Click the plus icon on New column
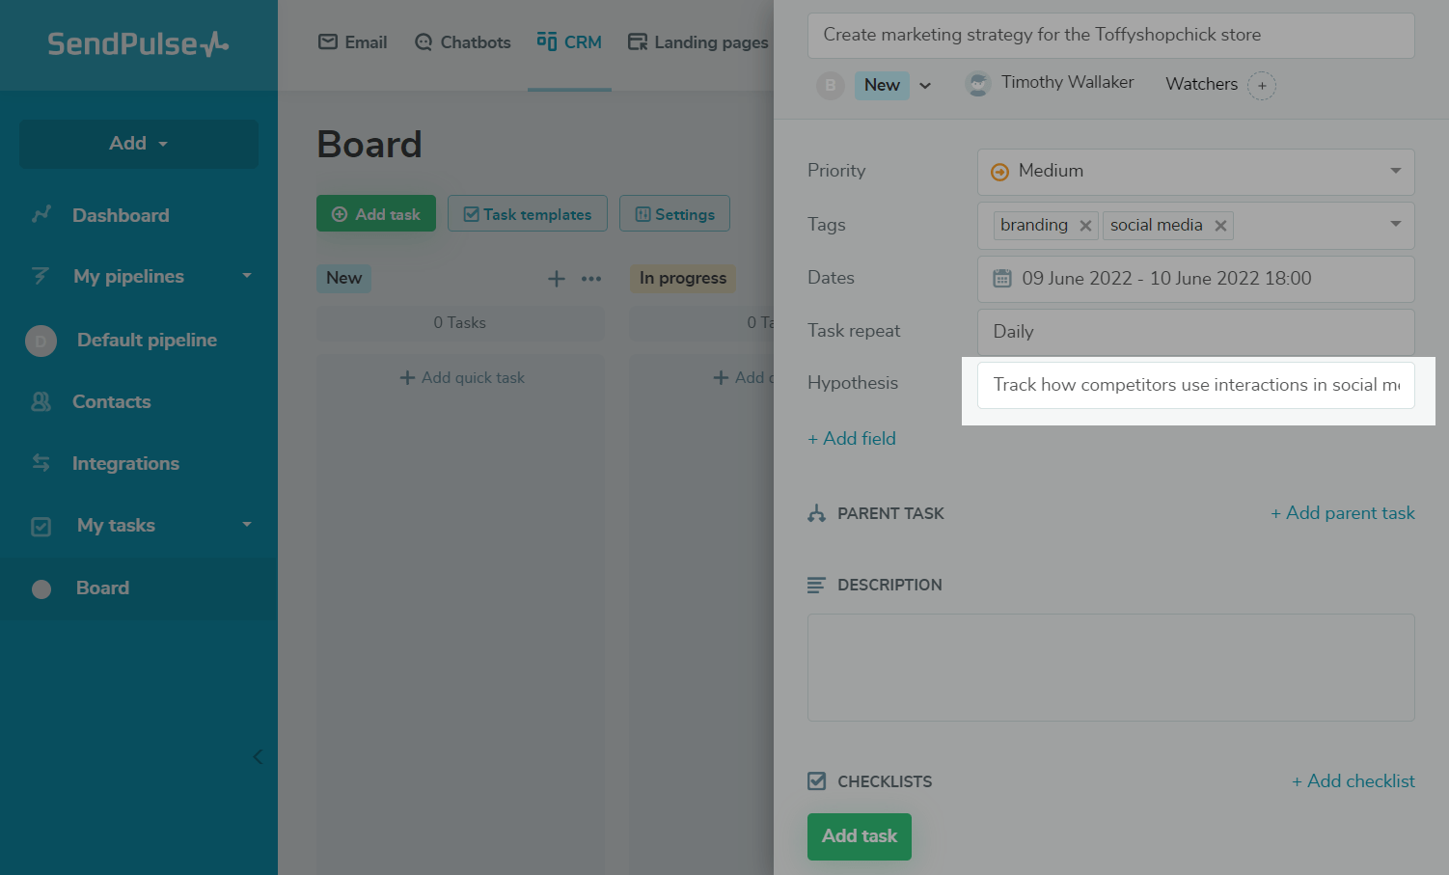This screenshot has height=875, width=1449. pos(557,279)
